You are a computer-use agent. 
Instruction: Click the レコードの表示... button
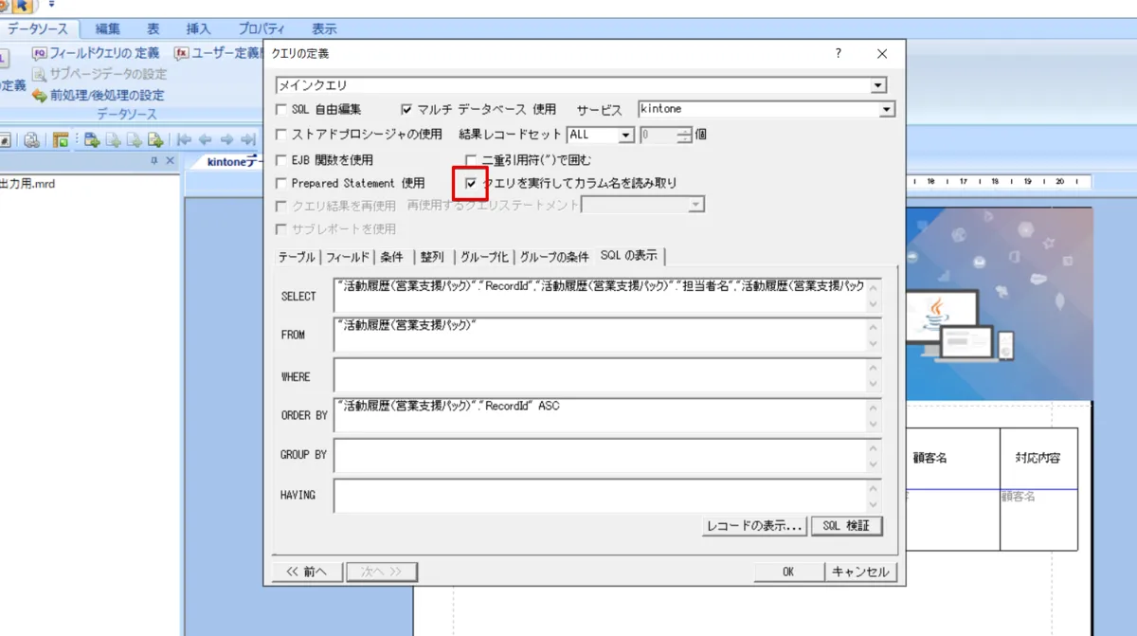pyautogui.click(x=755, y=525)
